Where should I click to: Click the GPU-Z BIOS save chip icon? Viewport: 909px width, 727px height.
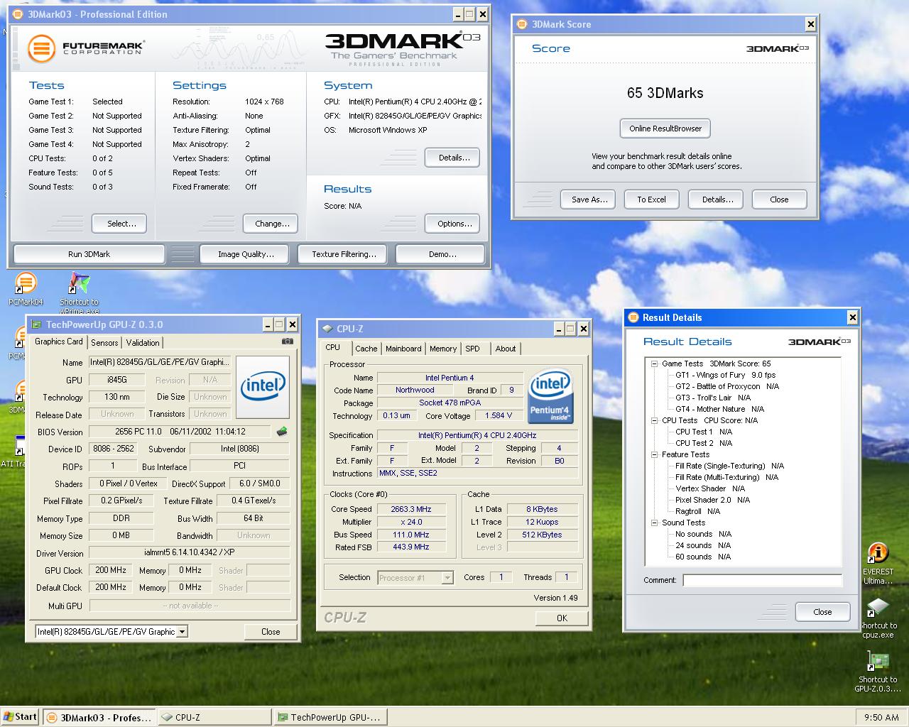(282, 432)
